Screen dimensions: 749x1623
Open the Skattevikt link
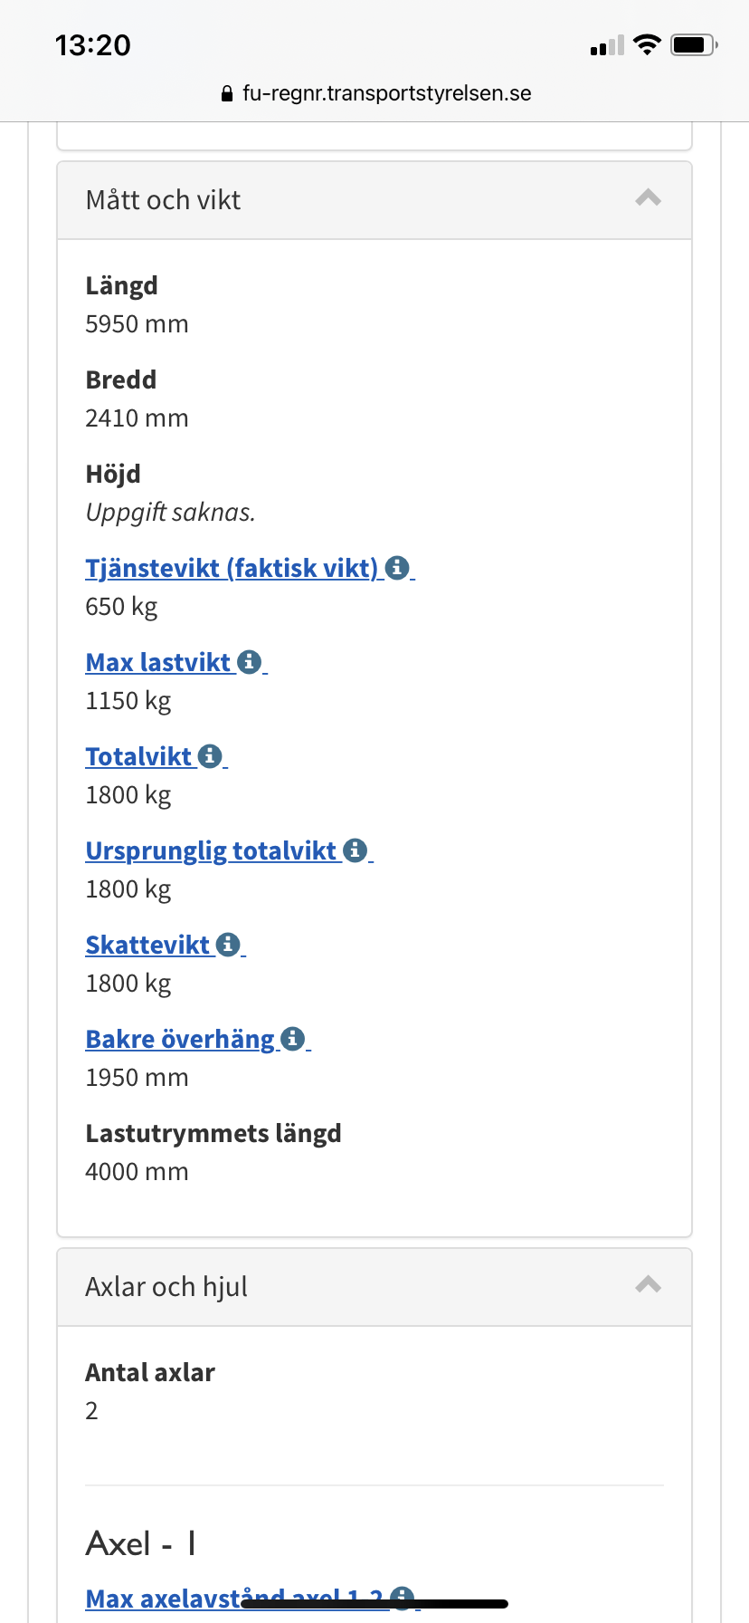(x=147, y=945)
